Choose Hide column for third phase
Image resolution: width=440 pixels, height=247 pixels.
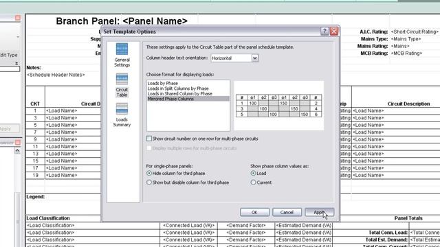(x=149, y=174)
